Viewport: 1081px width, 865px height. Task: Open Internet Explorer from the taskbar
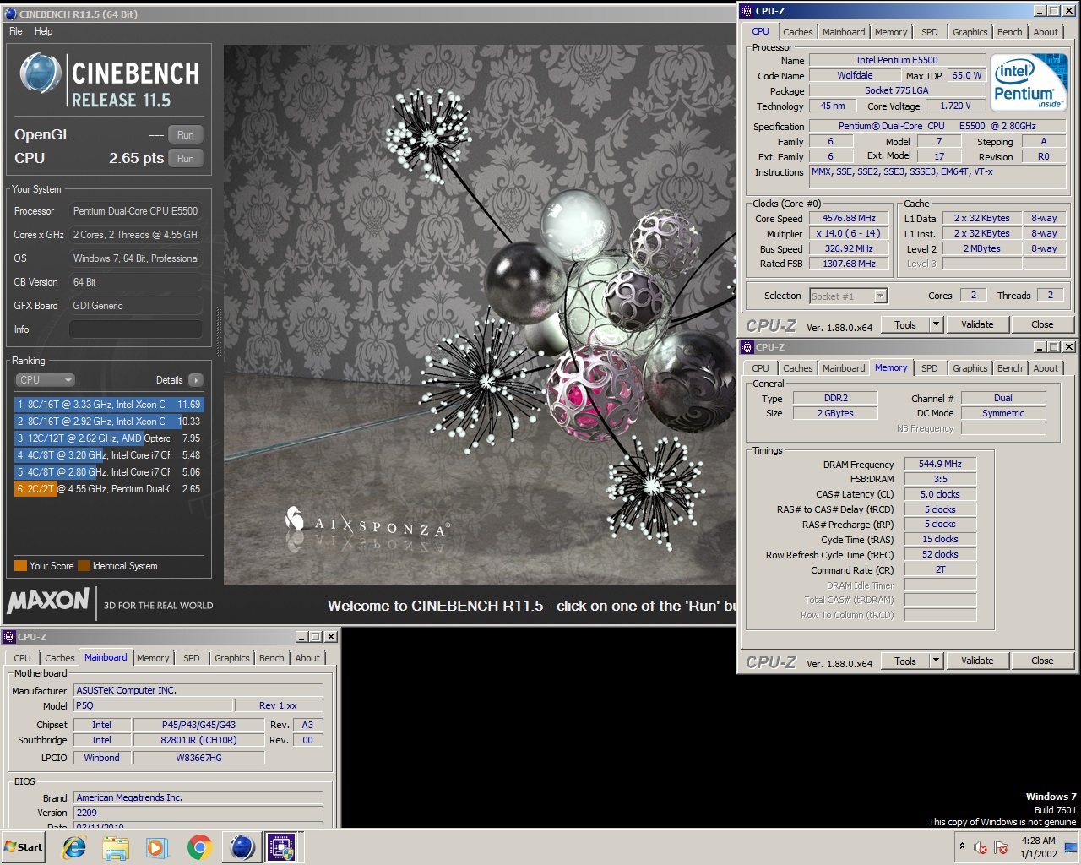(74, 847)
